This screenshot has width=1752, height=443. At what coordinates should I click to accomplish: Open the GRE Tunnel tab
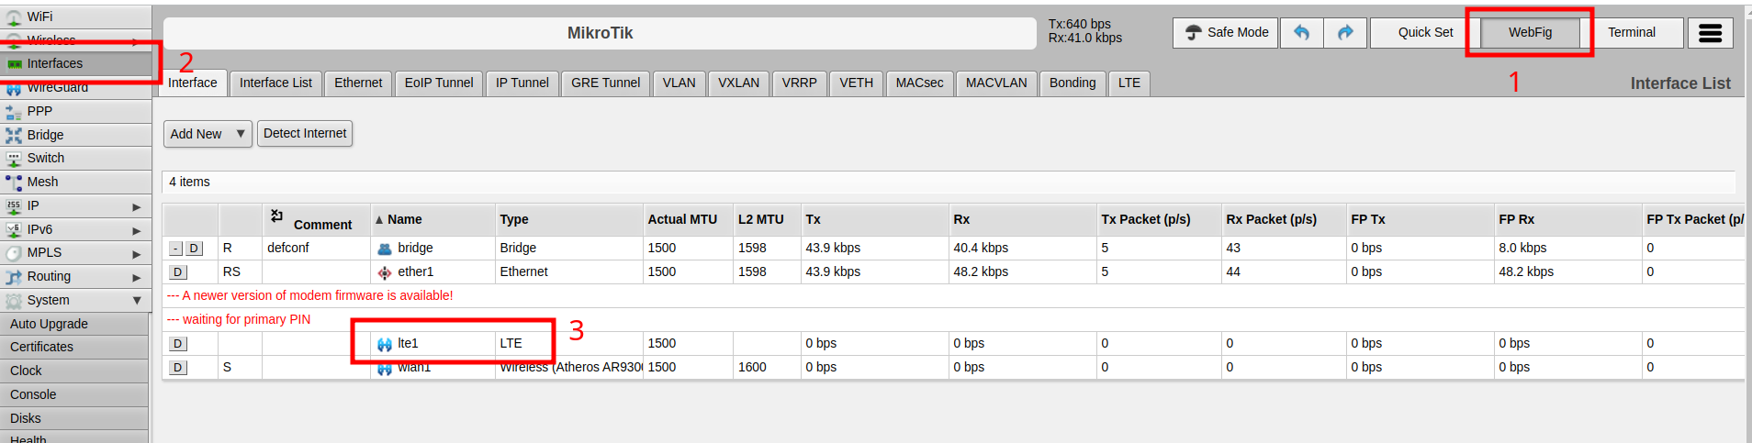click(x=606, y=83)
